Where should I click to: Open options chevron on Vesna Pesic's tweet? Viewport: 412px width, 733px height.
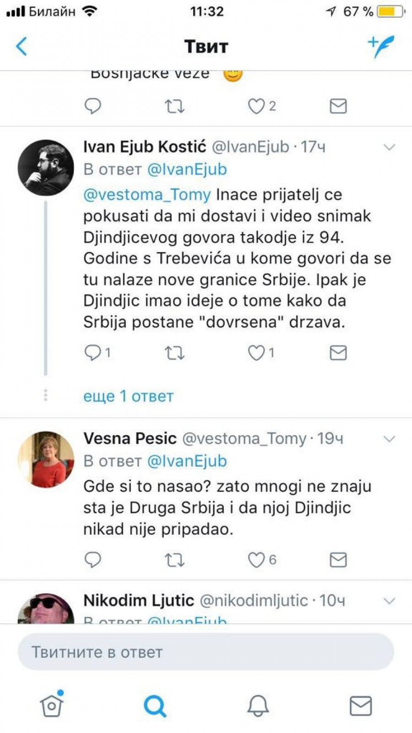pos(389,439)
